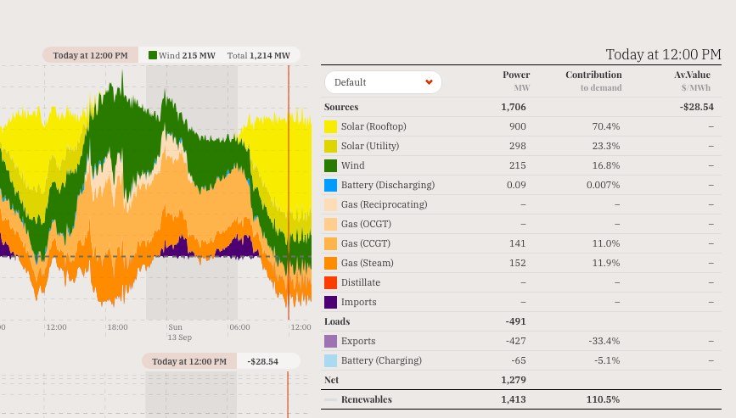
Task: Toggle the Solar (Rooftop) yellow swatch
Action: click(x=330, y=126)
